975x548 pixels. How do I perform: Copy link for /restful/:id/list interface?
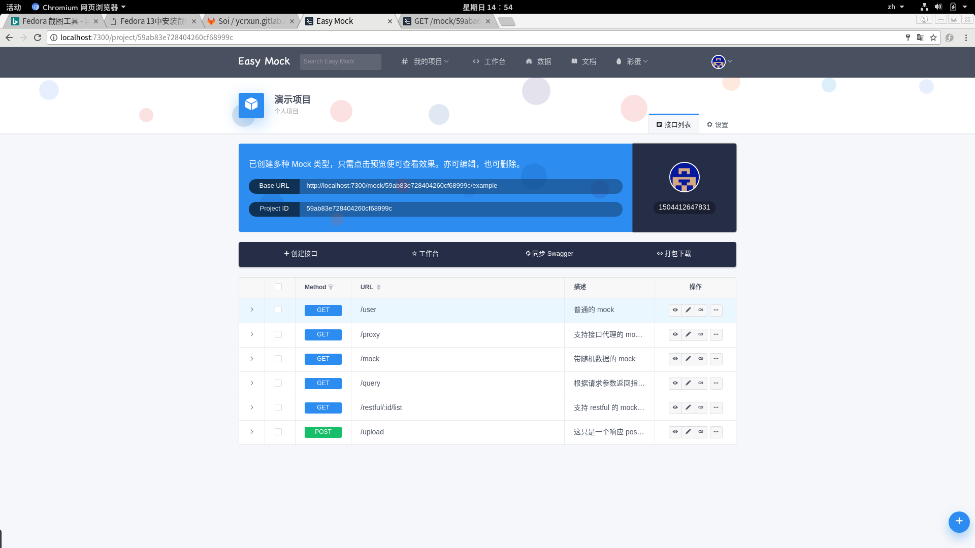[x=701, y=407]
